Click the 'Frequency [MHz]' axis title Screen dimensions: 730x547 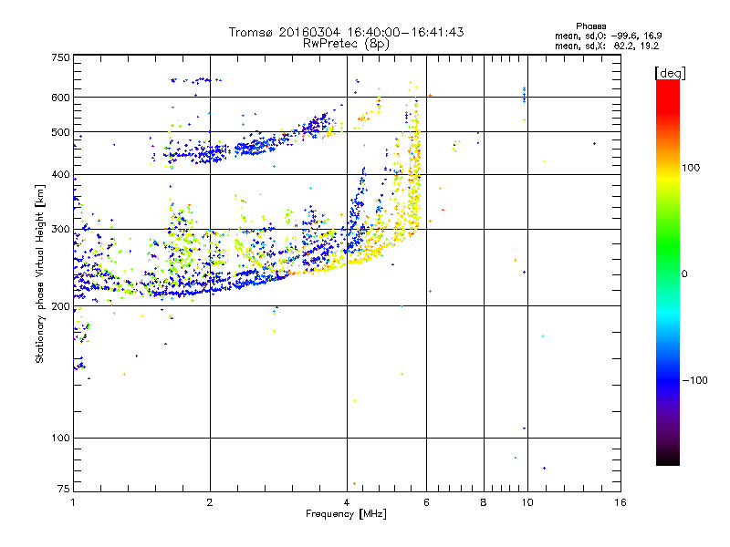(x=346, y=514)
